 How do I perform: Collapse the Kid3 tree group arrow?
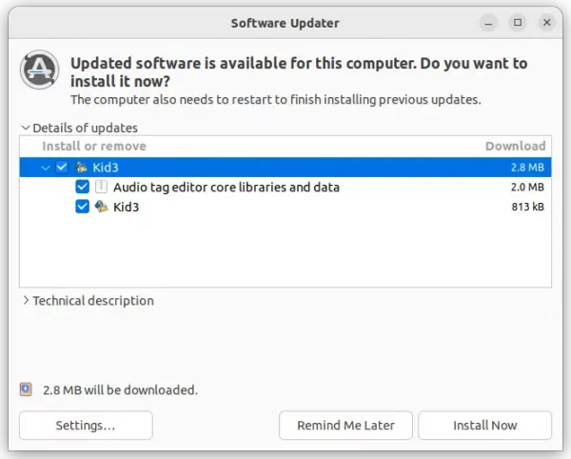coord(44,168)
